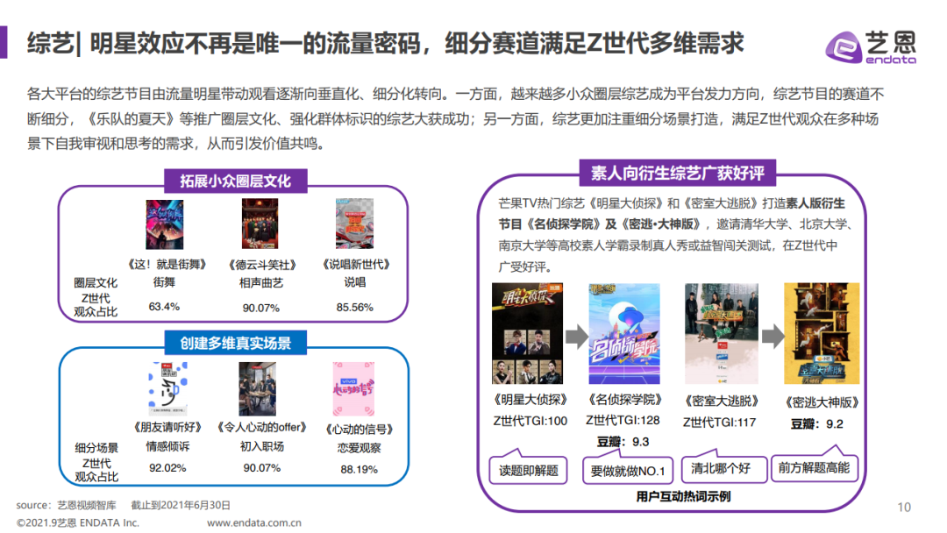
Task: Click the 用户互动热词示例 caption
Action: click(684, 496)
